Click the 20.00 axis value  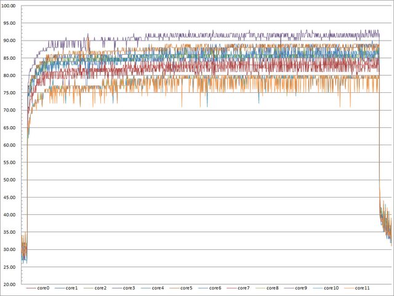pyautogui.click(x=10, y=285)
